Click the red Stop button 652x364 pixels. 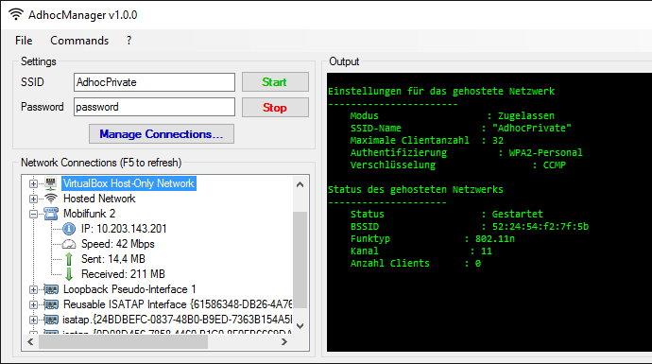(x=275, y=108)
